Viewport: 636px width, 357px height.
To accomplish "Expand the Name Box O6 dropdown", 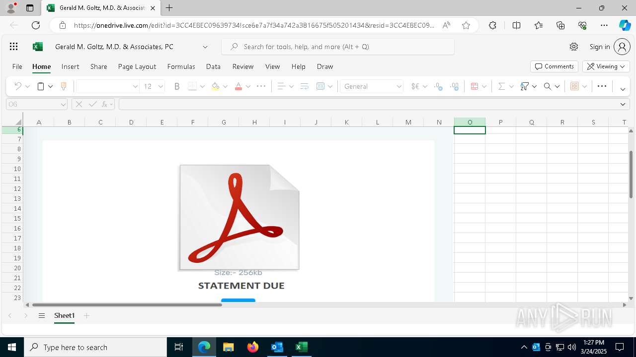I will (x=63, y=104).
